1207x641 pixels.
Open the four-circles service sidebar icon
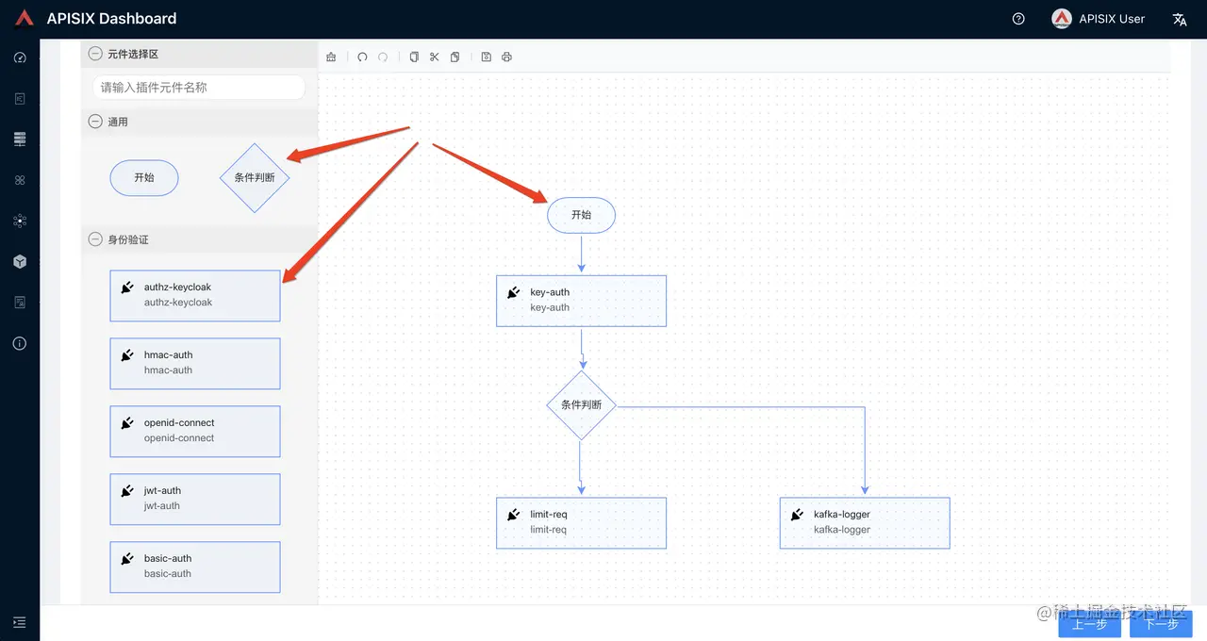pyautogui.click(x=20, y=180)
